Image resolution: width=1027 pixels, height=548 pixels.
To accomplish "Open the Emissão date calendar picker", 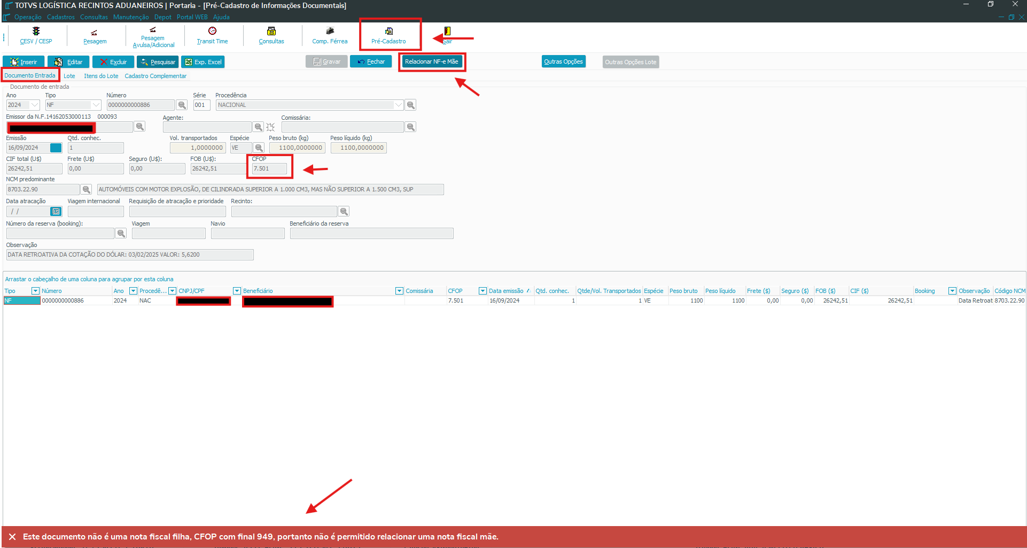I will tap(56, 148).
